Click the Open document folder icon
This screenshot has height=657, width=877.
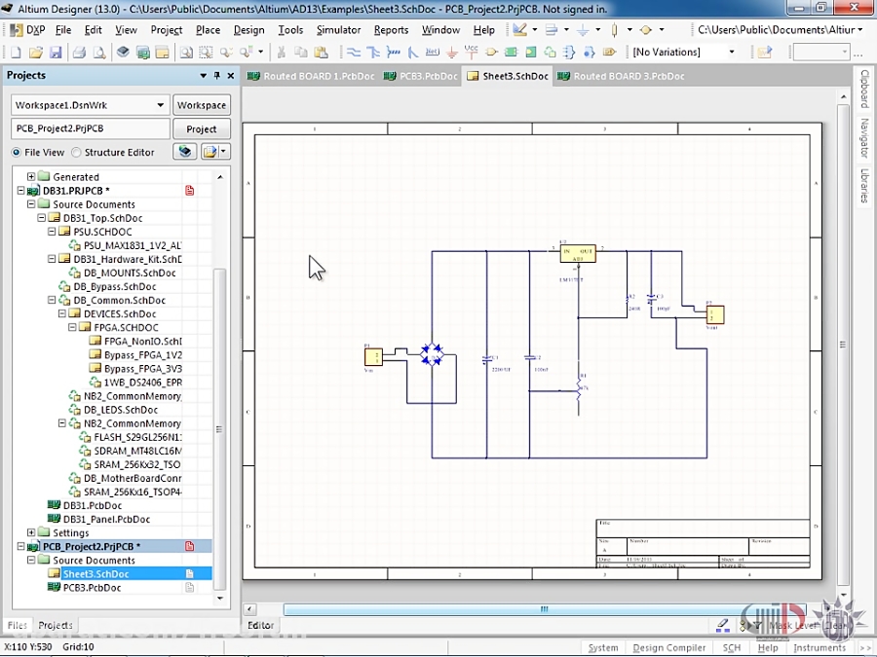pos(36,53)
